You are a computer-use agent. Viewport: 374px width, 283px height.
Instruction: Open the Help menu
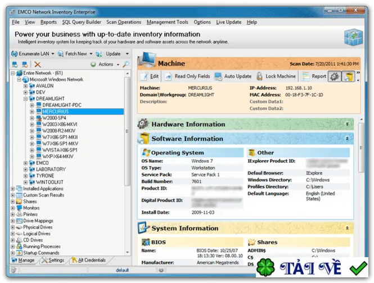click(252, 22)
